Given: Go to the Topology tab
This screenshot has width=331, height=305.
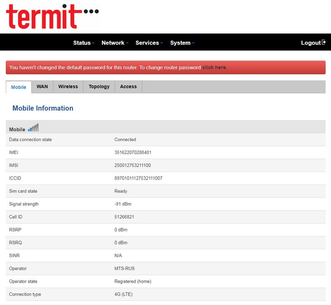Looking at the screenshot, I should 99,87.
